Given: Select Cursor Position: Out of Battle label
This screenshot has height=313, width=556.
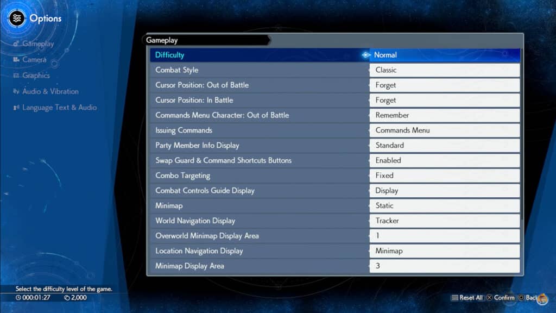Looking at the screenshot, I should pyautogui.click(x=202, y=85).
